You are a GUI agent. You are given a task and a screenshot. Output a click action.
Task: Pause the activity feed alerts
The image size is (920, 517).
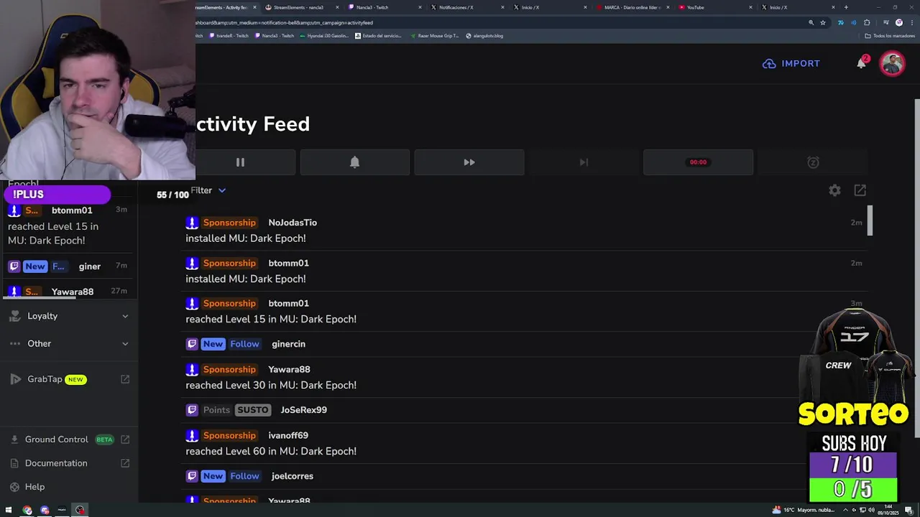[x=240, y=162]
